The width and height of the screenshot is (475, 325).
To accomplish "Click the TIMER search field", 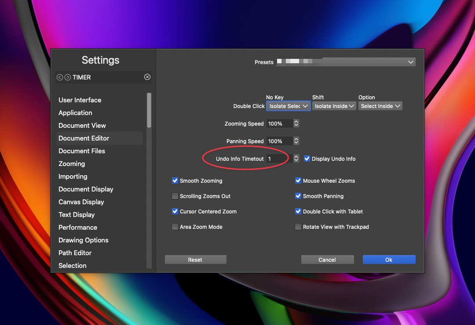I will (x=103, y=77).
